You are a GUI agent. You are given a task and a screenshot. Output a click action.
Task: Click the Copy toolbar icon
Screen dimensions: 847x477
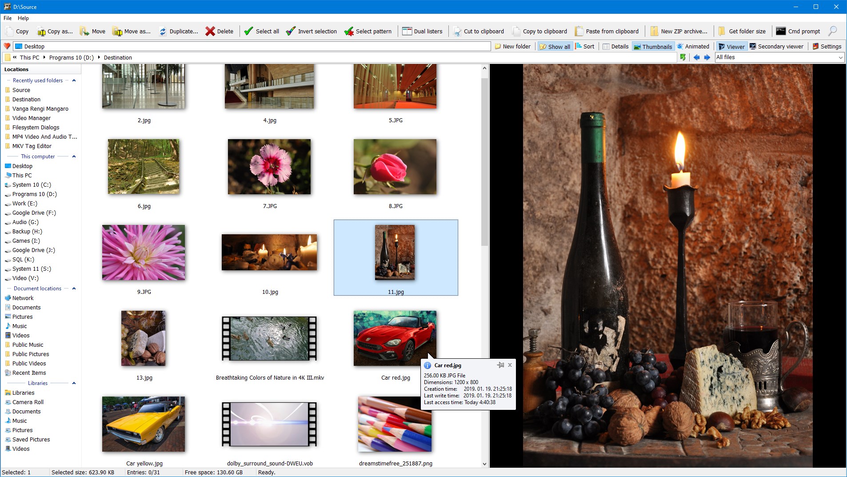point(9,31)
